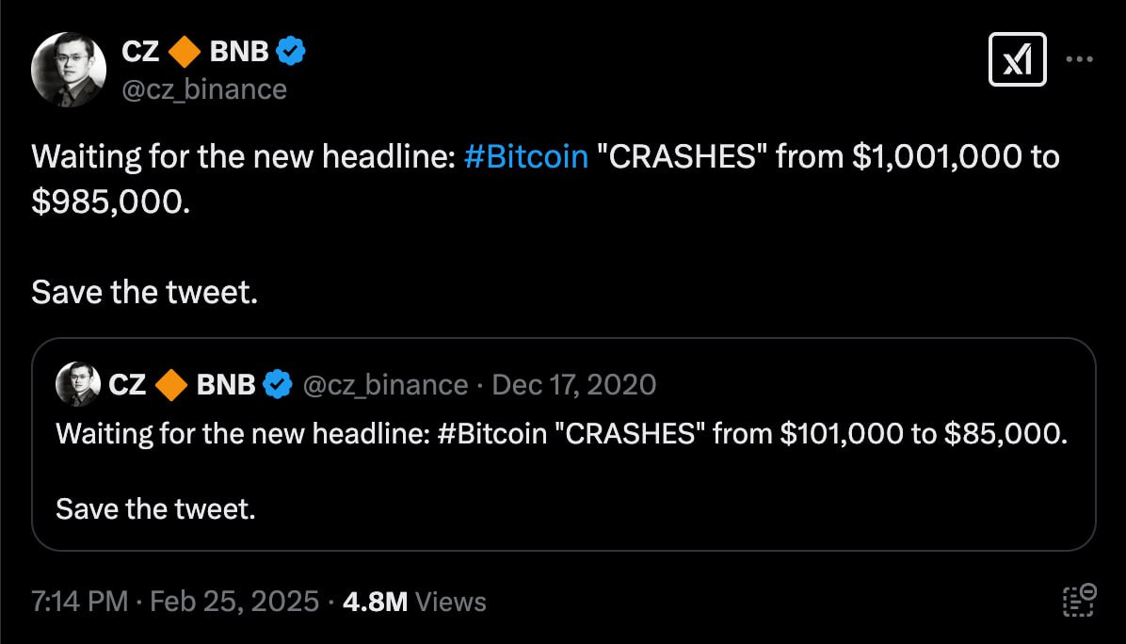Open the three-dot more options menu

pos(1079,59)
